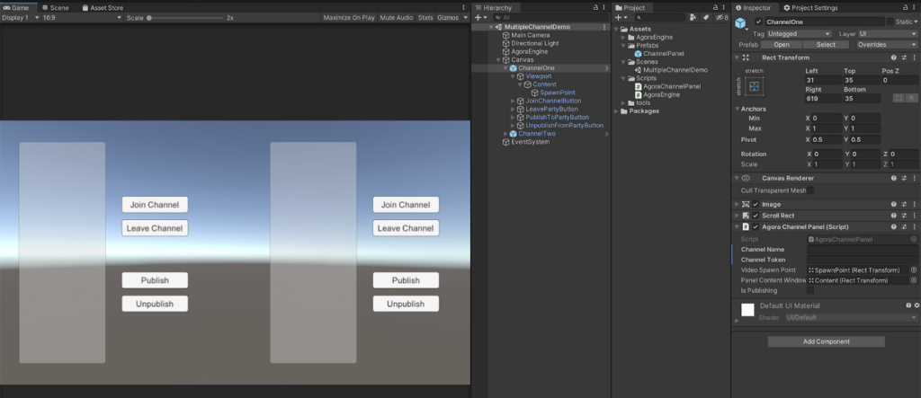The width and height of the screenshot is (921, 398).
Task: Switch to the Scene tab
Action: [55, 7]
